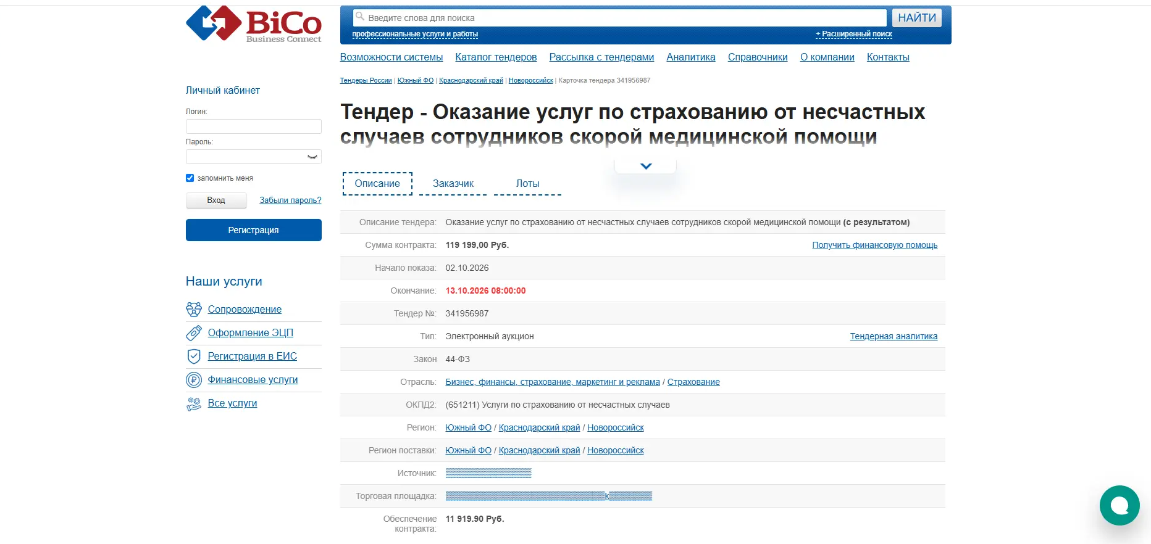Open Возможности системы menu item
Viewport: 1151px width, 544px height.
(x=391, y=57)
